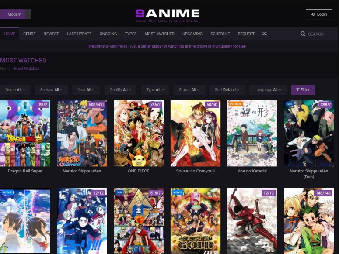This screenshot has height=254, width=339.
Task: Click the Home breadcrumb link
Action: coord(5,69)
